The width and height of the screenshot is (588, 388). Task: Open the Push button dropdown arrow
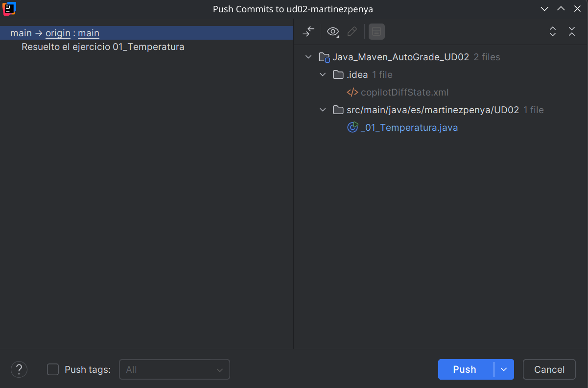[505, 369]
